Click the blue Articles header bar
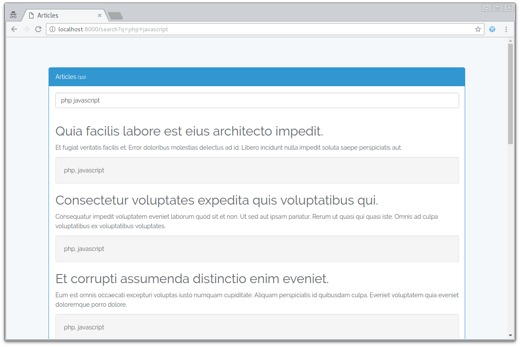Viewport: 521px width, 347px height. pyautogui.click(x=257, y=77)
